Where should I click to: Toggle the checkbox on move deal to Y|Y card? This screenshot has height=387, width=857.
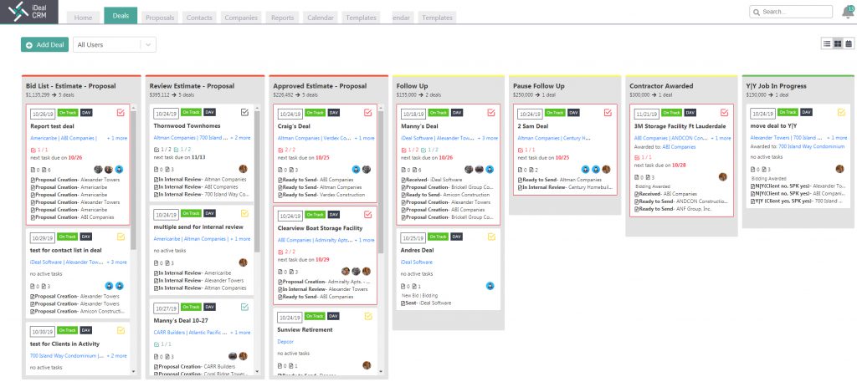coord(841,113)
